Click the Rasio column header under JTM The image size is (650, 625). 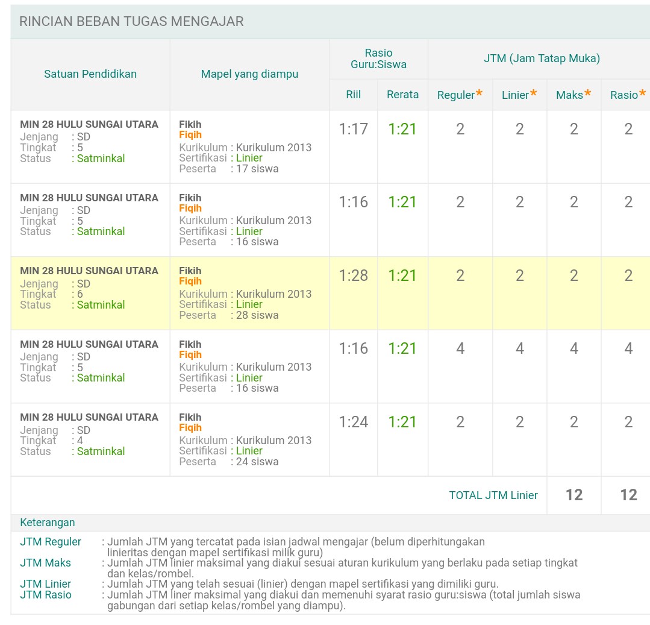tap(628, 95)
